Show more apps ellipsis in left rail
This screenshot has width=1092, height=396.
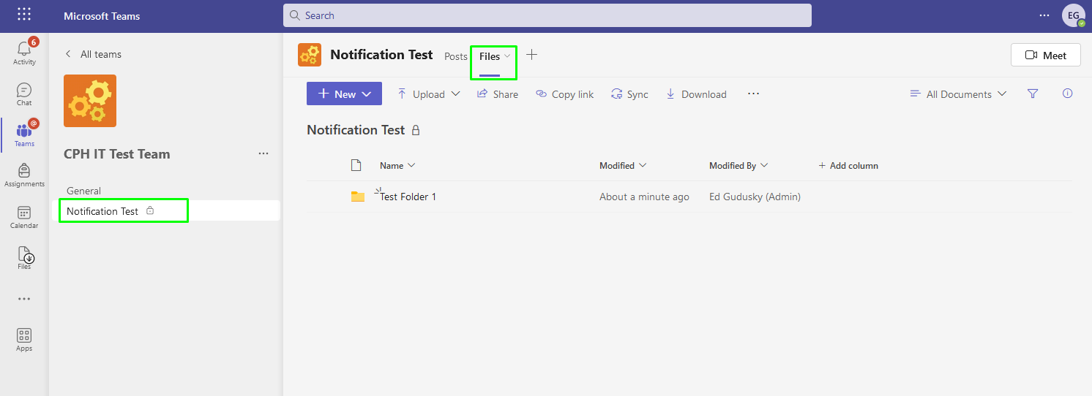pyautogui.click(x=24, y=299)
